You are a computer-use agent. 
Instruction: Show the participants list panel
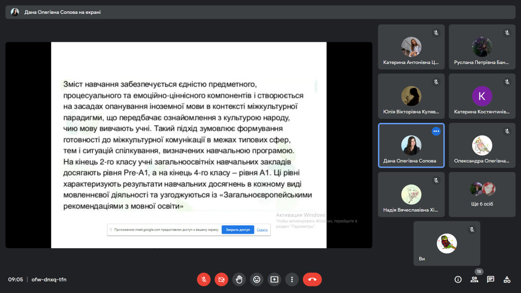[474, 280]
